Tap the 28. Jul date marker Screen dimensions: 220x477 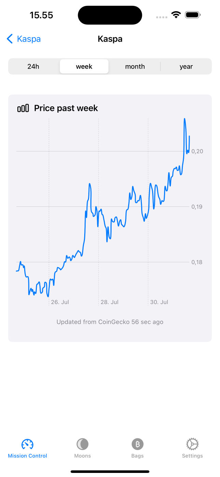tap(109, 302)
